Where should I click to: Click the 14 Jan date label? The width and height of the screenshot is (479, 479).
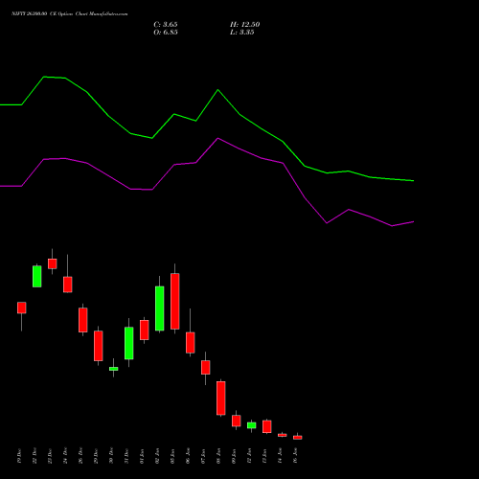click(280, 456)
